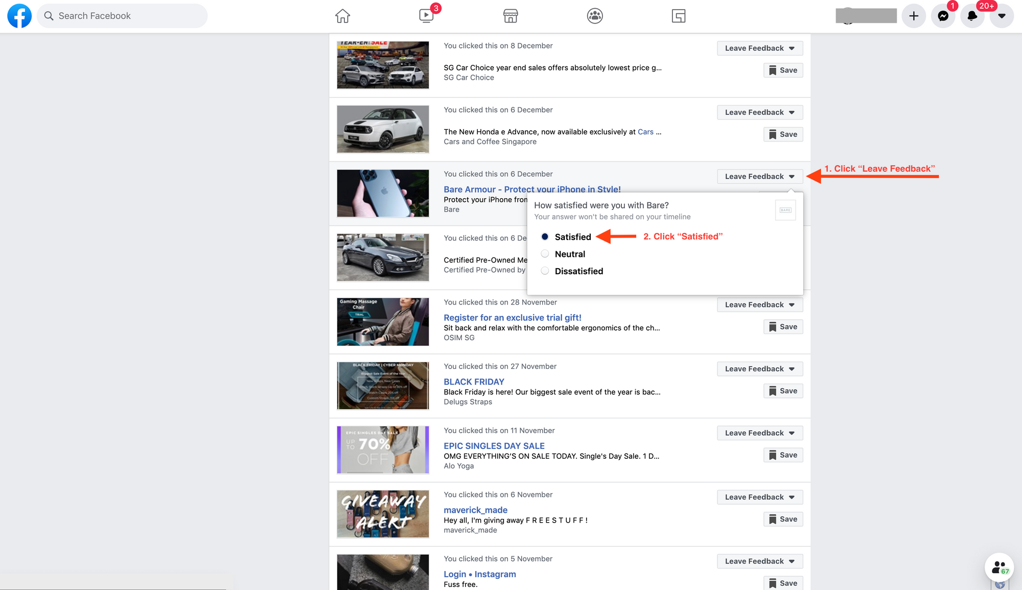The width and height of the screenshot is (1022, 590).
Task: Click the SG Car Choice ad thumbnail
Action: point(383,65)
